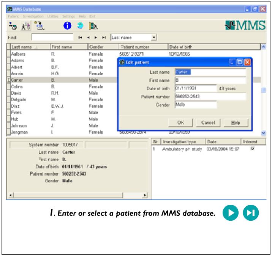272x256 pixels.
Task: Play the tutorial with green play button
Action: (x=231, y=213)
